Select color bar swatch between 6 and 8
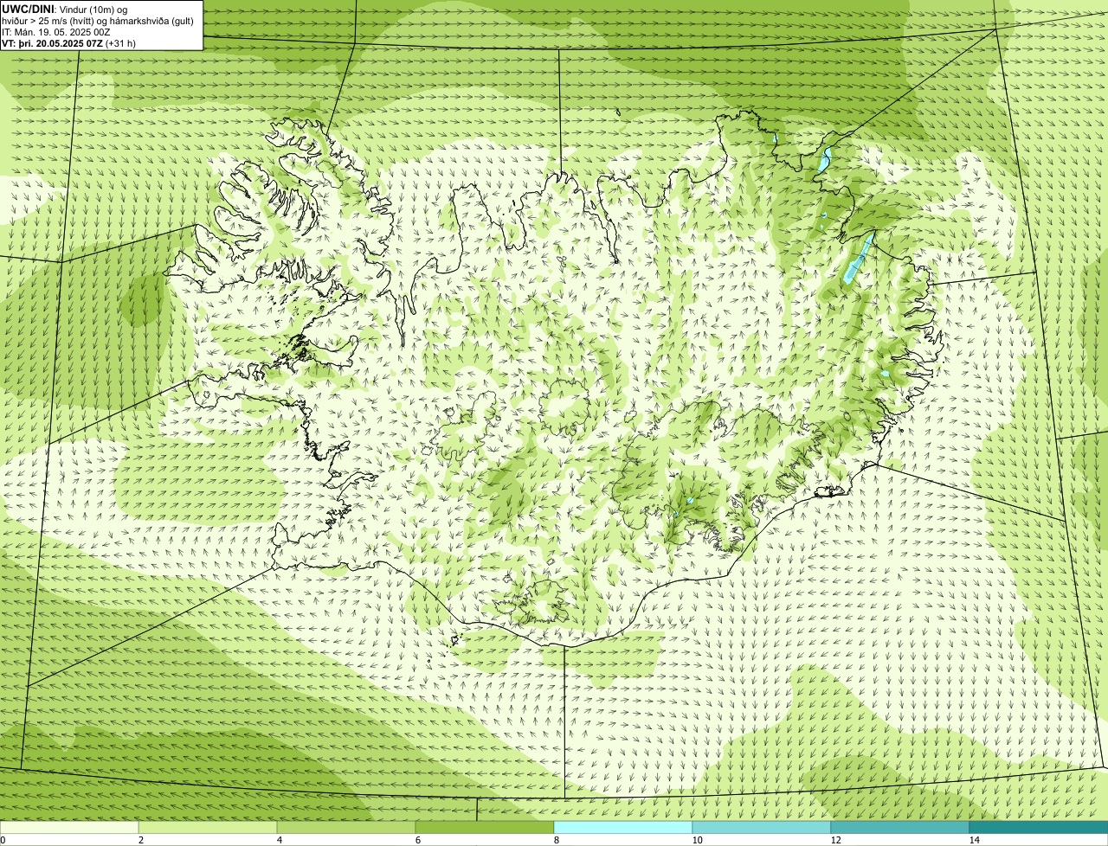Image resolution: width=1108 pixels, height=846 pixels. (x=485, y=827)
